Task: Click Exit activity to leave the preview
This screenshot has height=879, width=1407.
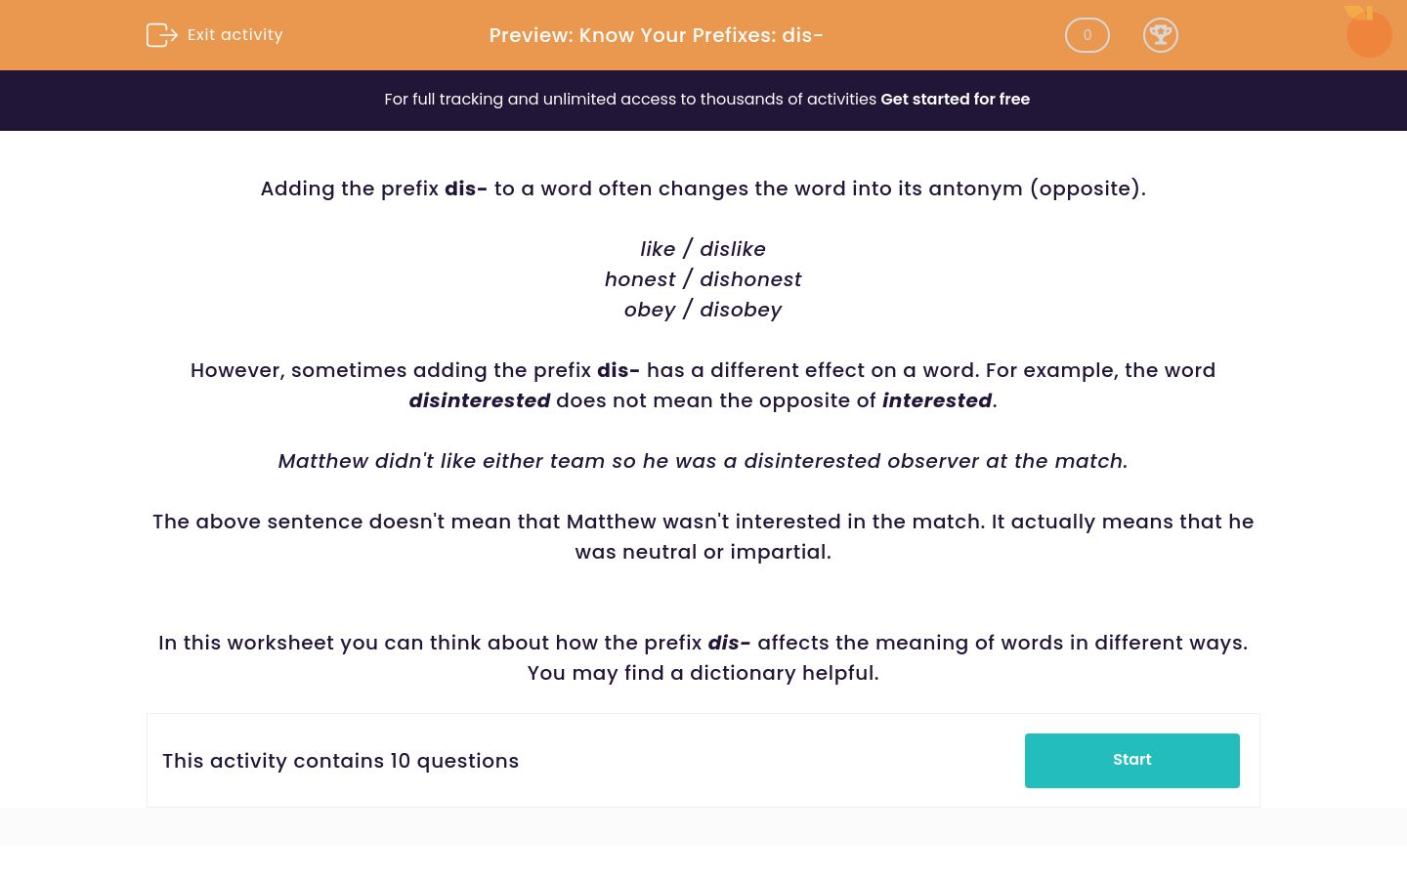Action: [234, 35]
